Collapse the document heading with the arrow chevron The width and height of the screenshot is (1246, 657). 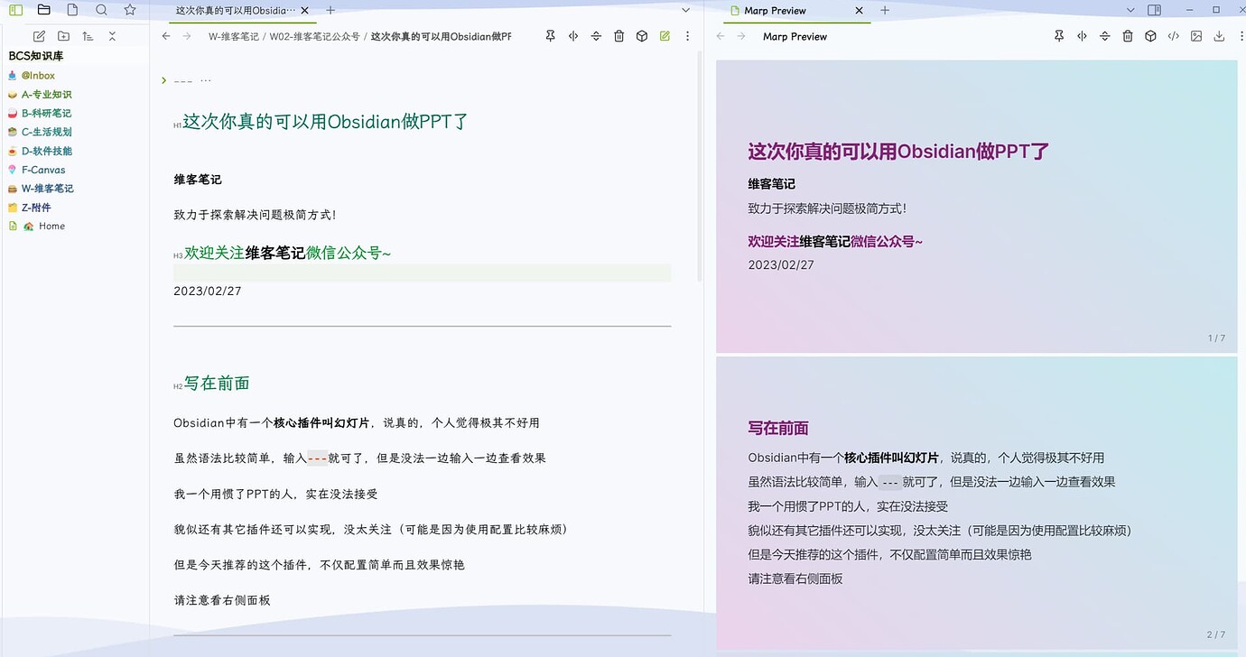163,79
